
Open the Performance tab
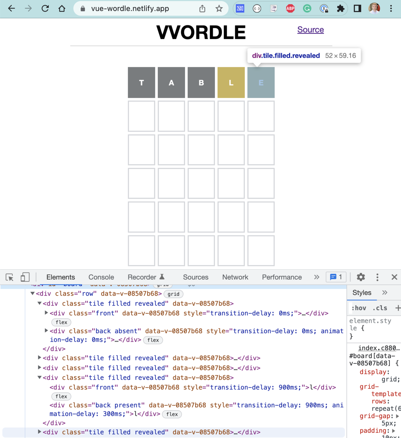[x=282, y=277]
